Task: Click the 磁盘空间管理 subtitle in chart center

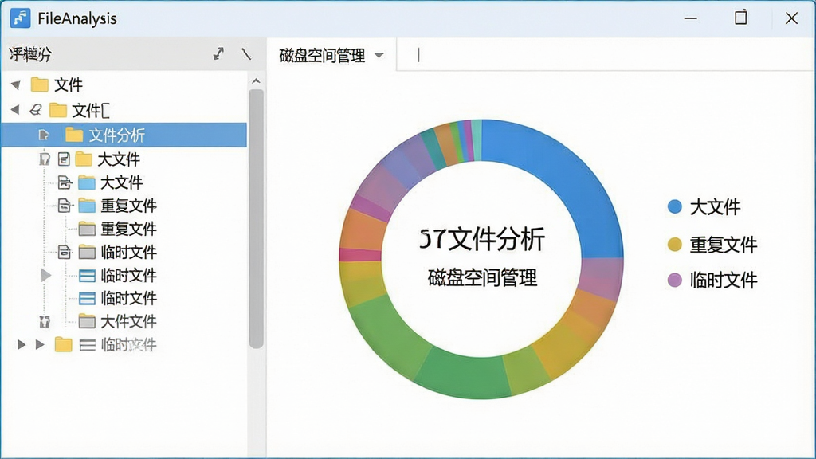Action: click(482, 277)
